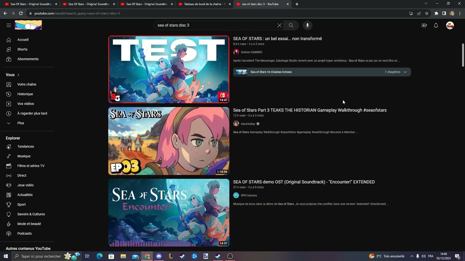Expand the 7 chapitres chevron
The image size is (465, 261).
click(405, 72)
